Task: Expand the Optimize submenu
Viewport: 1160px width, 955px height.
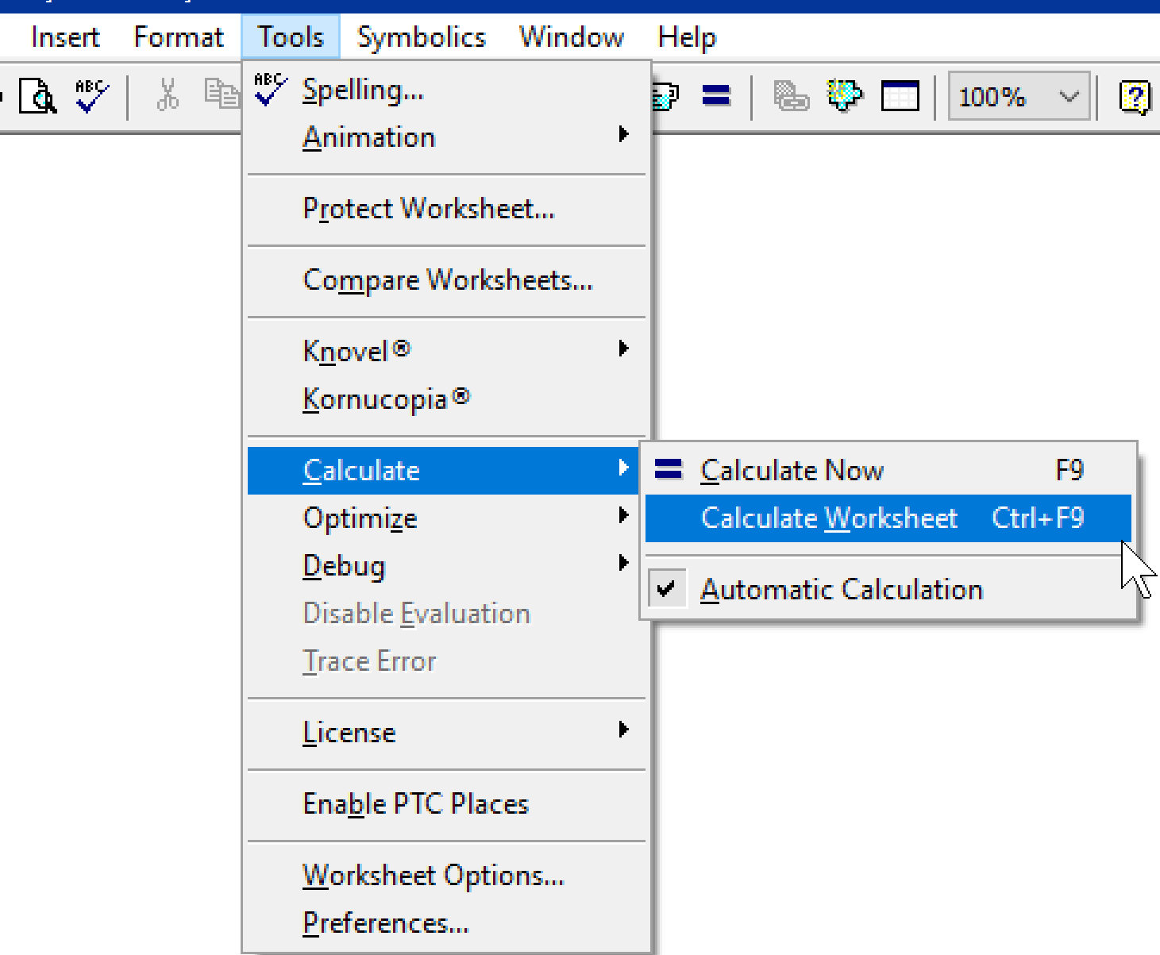Action: (360, 518)
